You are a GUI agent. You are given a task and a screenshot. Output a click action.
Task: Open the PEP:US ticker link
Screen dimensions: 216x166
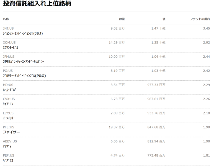click(x=9, y=155)
